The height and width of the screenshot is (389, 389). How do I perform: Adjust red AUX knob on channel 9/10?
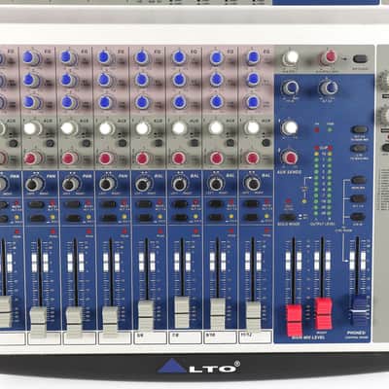(216, 158)
